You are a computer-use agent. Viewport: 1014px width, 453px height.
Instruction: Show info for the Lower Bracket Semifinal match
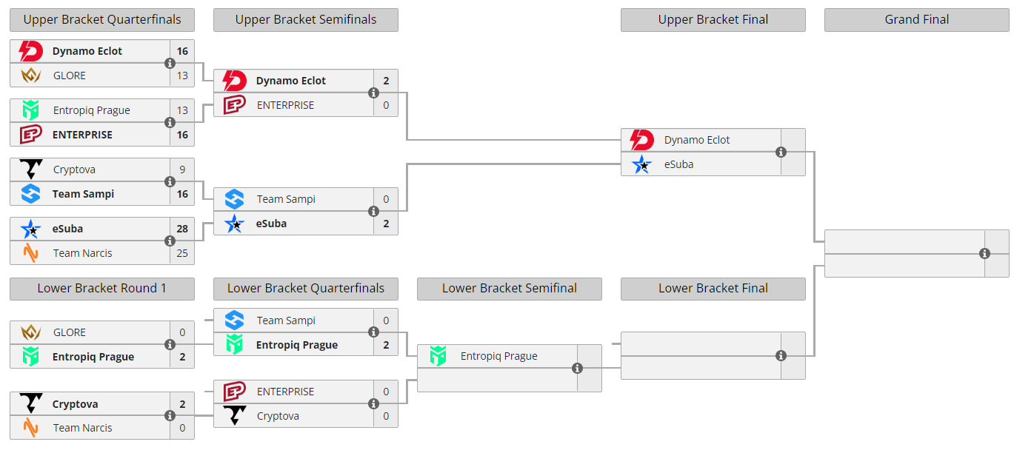click(x=577, y=369)
